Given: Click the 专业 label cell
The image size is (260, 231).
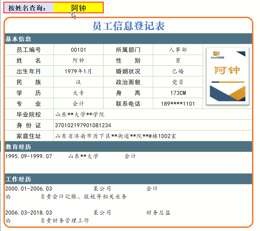Looking at the screenshot, I should point(29,104).
